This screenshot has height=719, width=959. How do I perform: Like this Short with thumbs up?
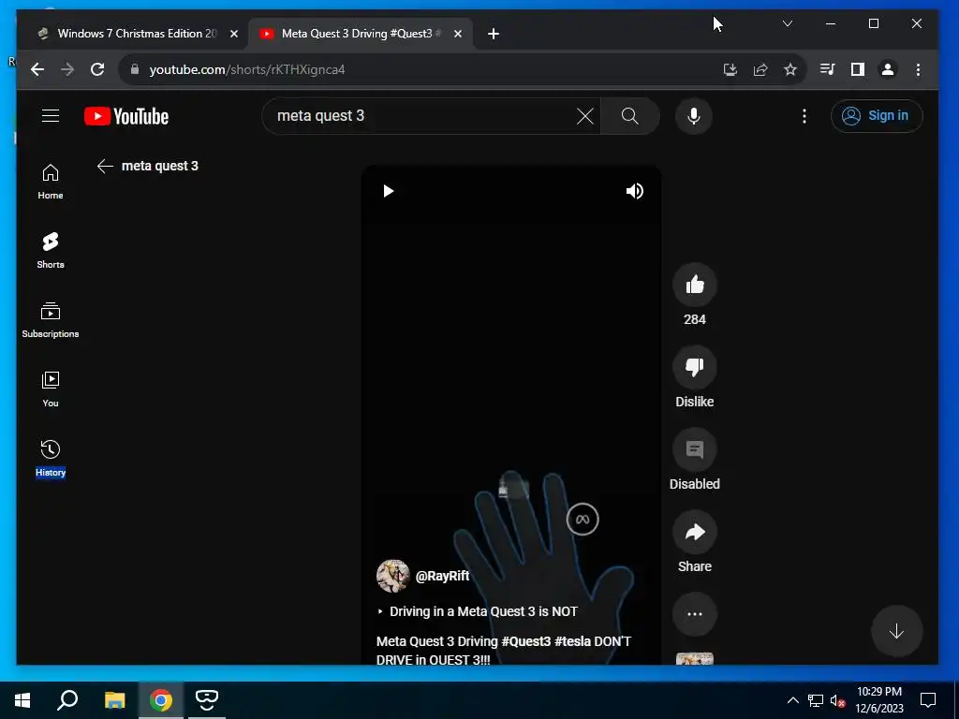695,285
